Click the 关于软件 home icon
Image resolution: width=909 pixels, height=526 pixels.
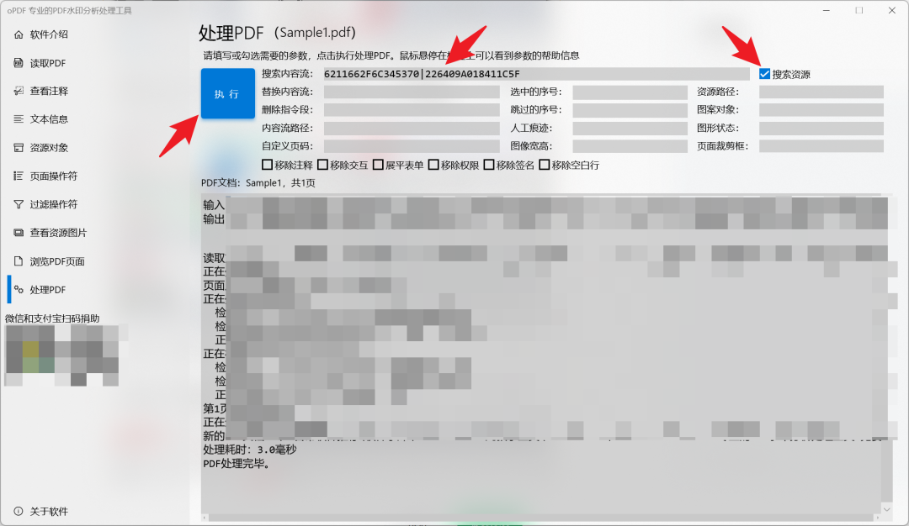[19, 511]
